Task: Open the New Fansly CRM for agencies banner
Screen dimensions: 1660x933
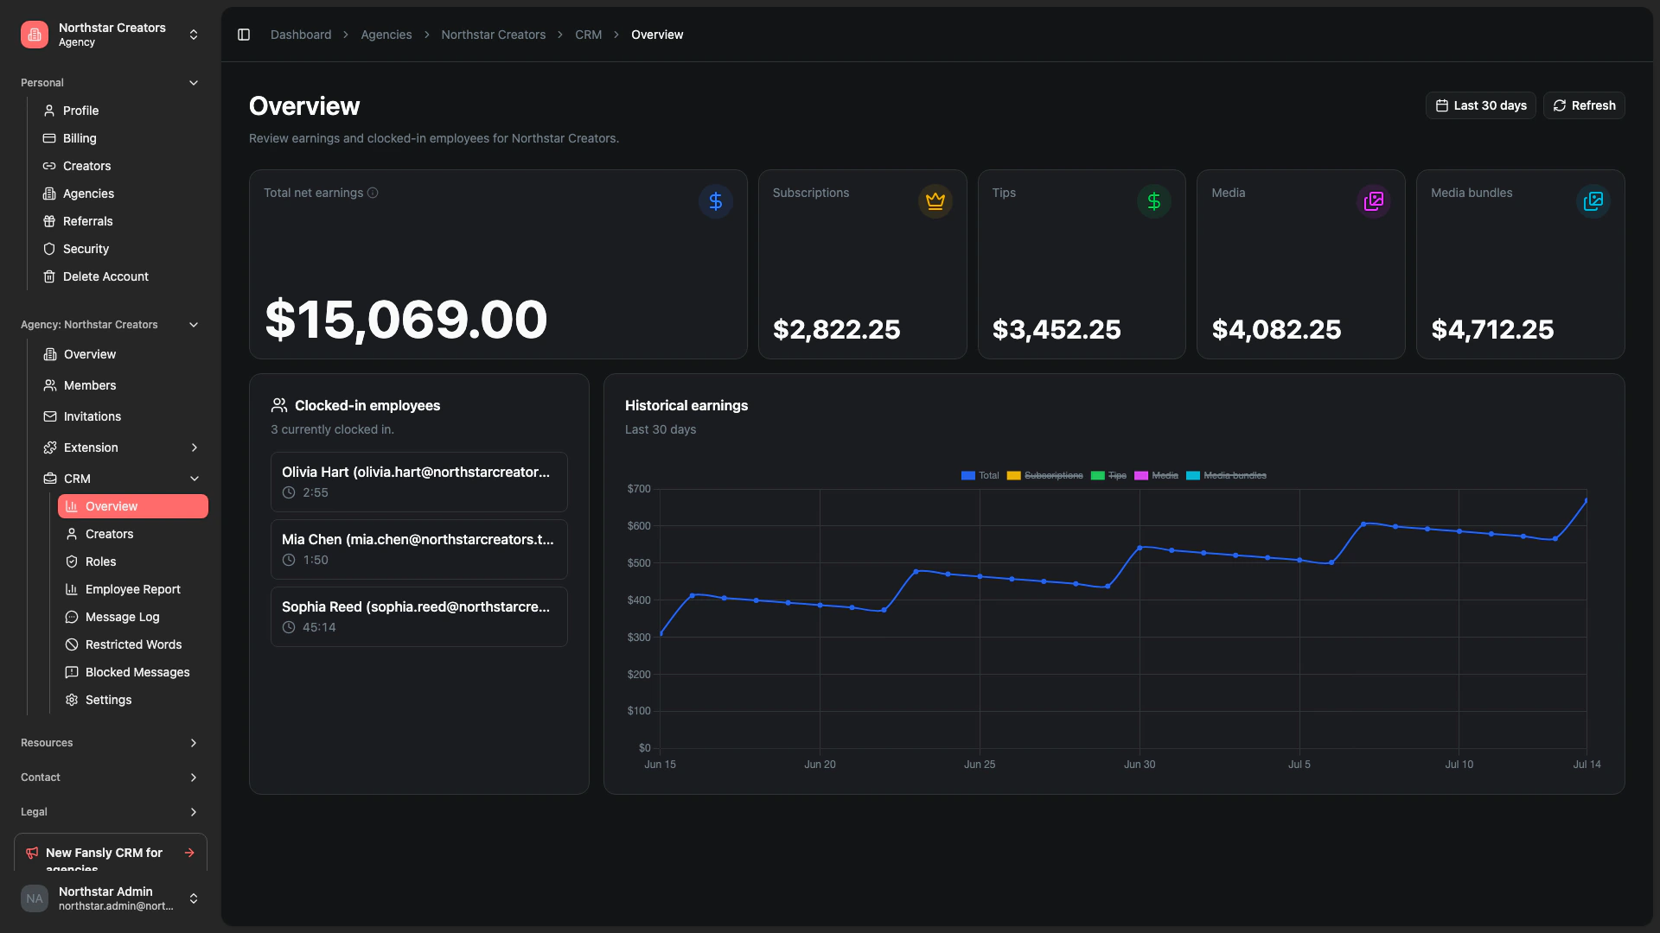Action: click(111, 853)
